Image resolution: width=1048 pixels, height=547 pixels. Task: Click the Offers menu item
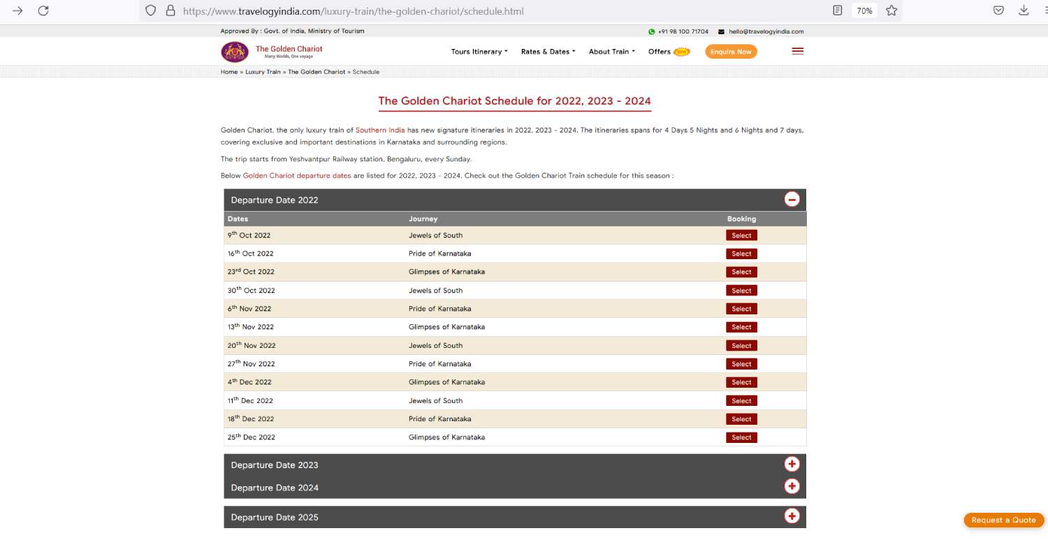[x=660, y=52]
